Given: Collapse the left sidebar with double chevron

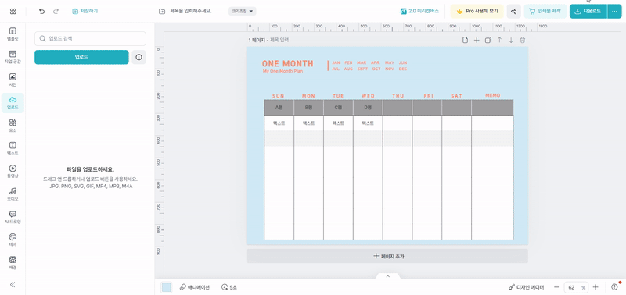Looking at the screenshot, I should click(x=13, y=284).
